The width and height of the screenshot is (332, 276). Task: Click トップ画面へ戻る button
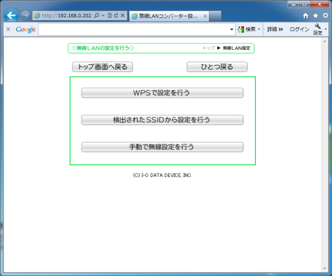[x=102, y=67]
